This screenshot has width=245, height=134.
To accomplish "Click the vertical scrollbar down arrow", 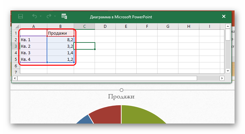I will (228, 71).
